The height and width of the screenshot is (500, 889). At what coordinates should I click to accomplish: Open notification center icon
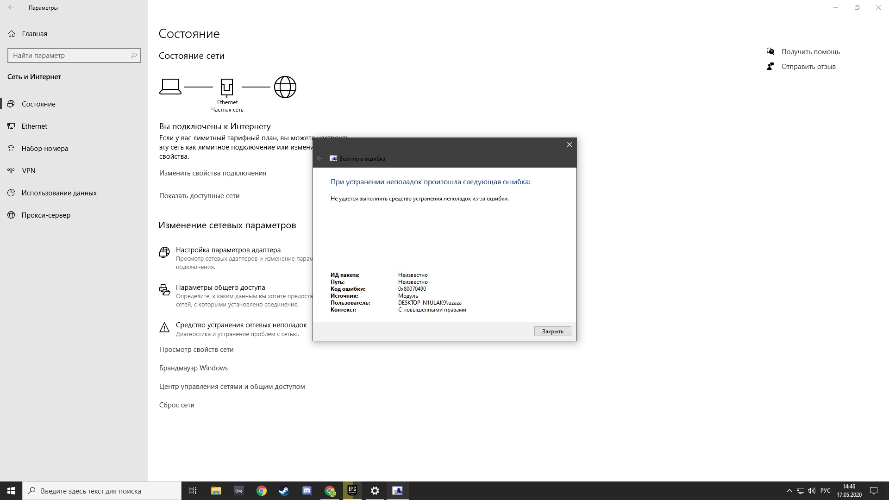coord(874,491)
